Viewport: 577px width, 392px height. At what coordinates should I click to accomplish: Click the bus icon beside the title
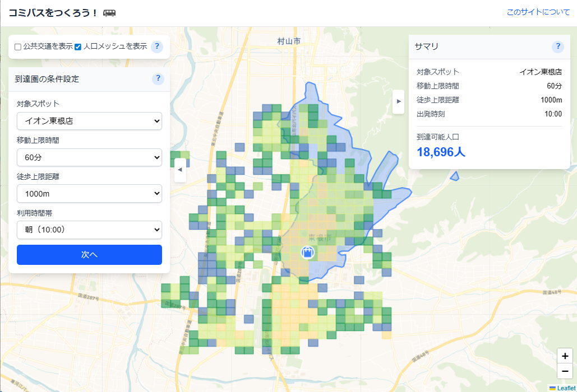pos(109,13)
